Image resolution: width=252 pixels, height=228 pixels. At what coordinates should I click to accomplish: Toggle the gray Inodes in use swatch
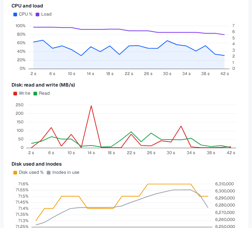(x=49, y=173)
